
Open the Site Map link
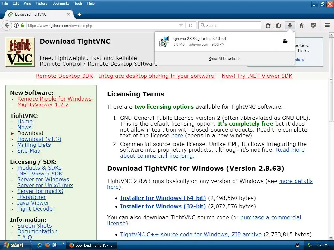point(29,151)
